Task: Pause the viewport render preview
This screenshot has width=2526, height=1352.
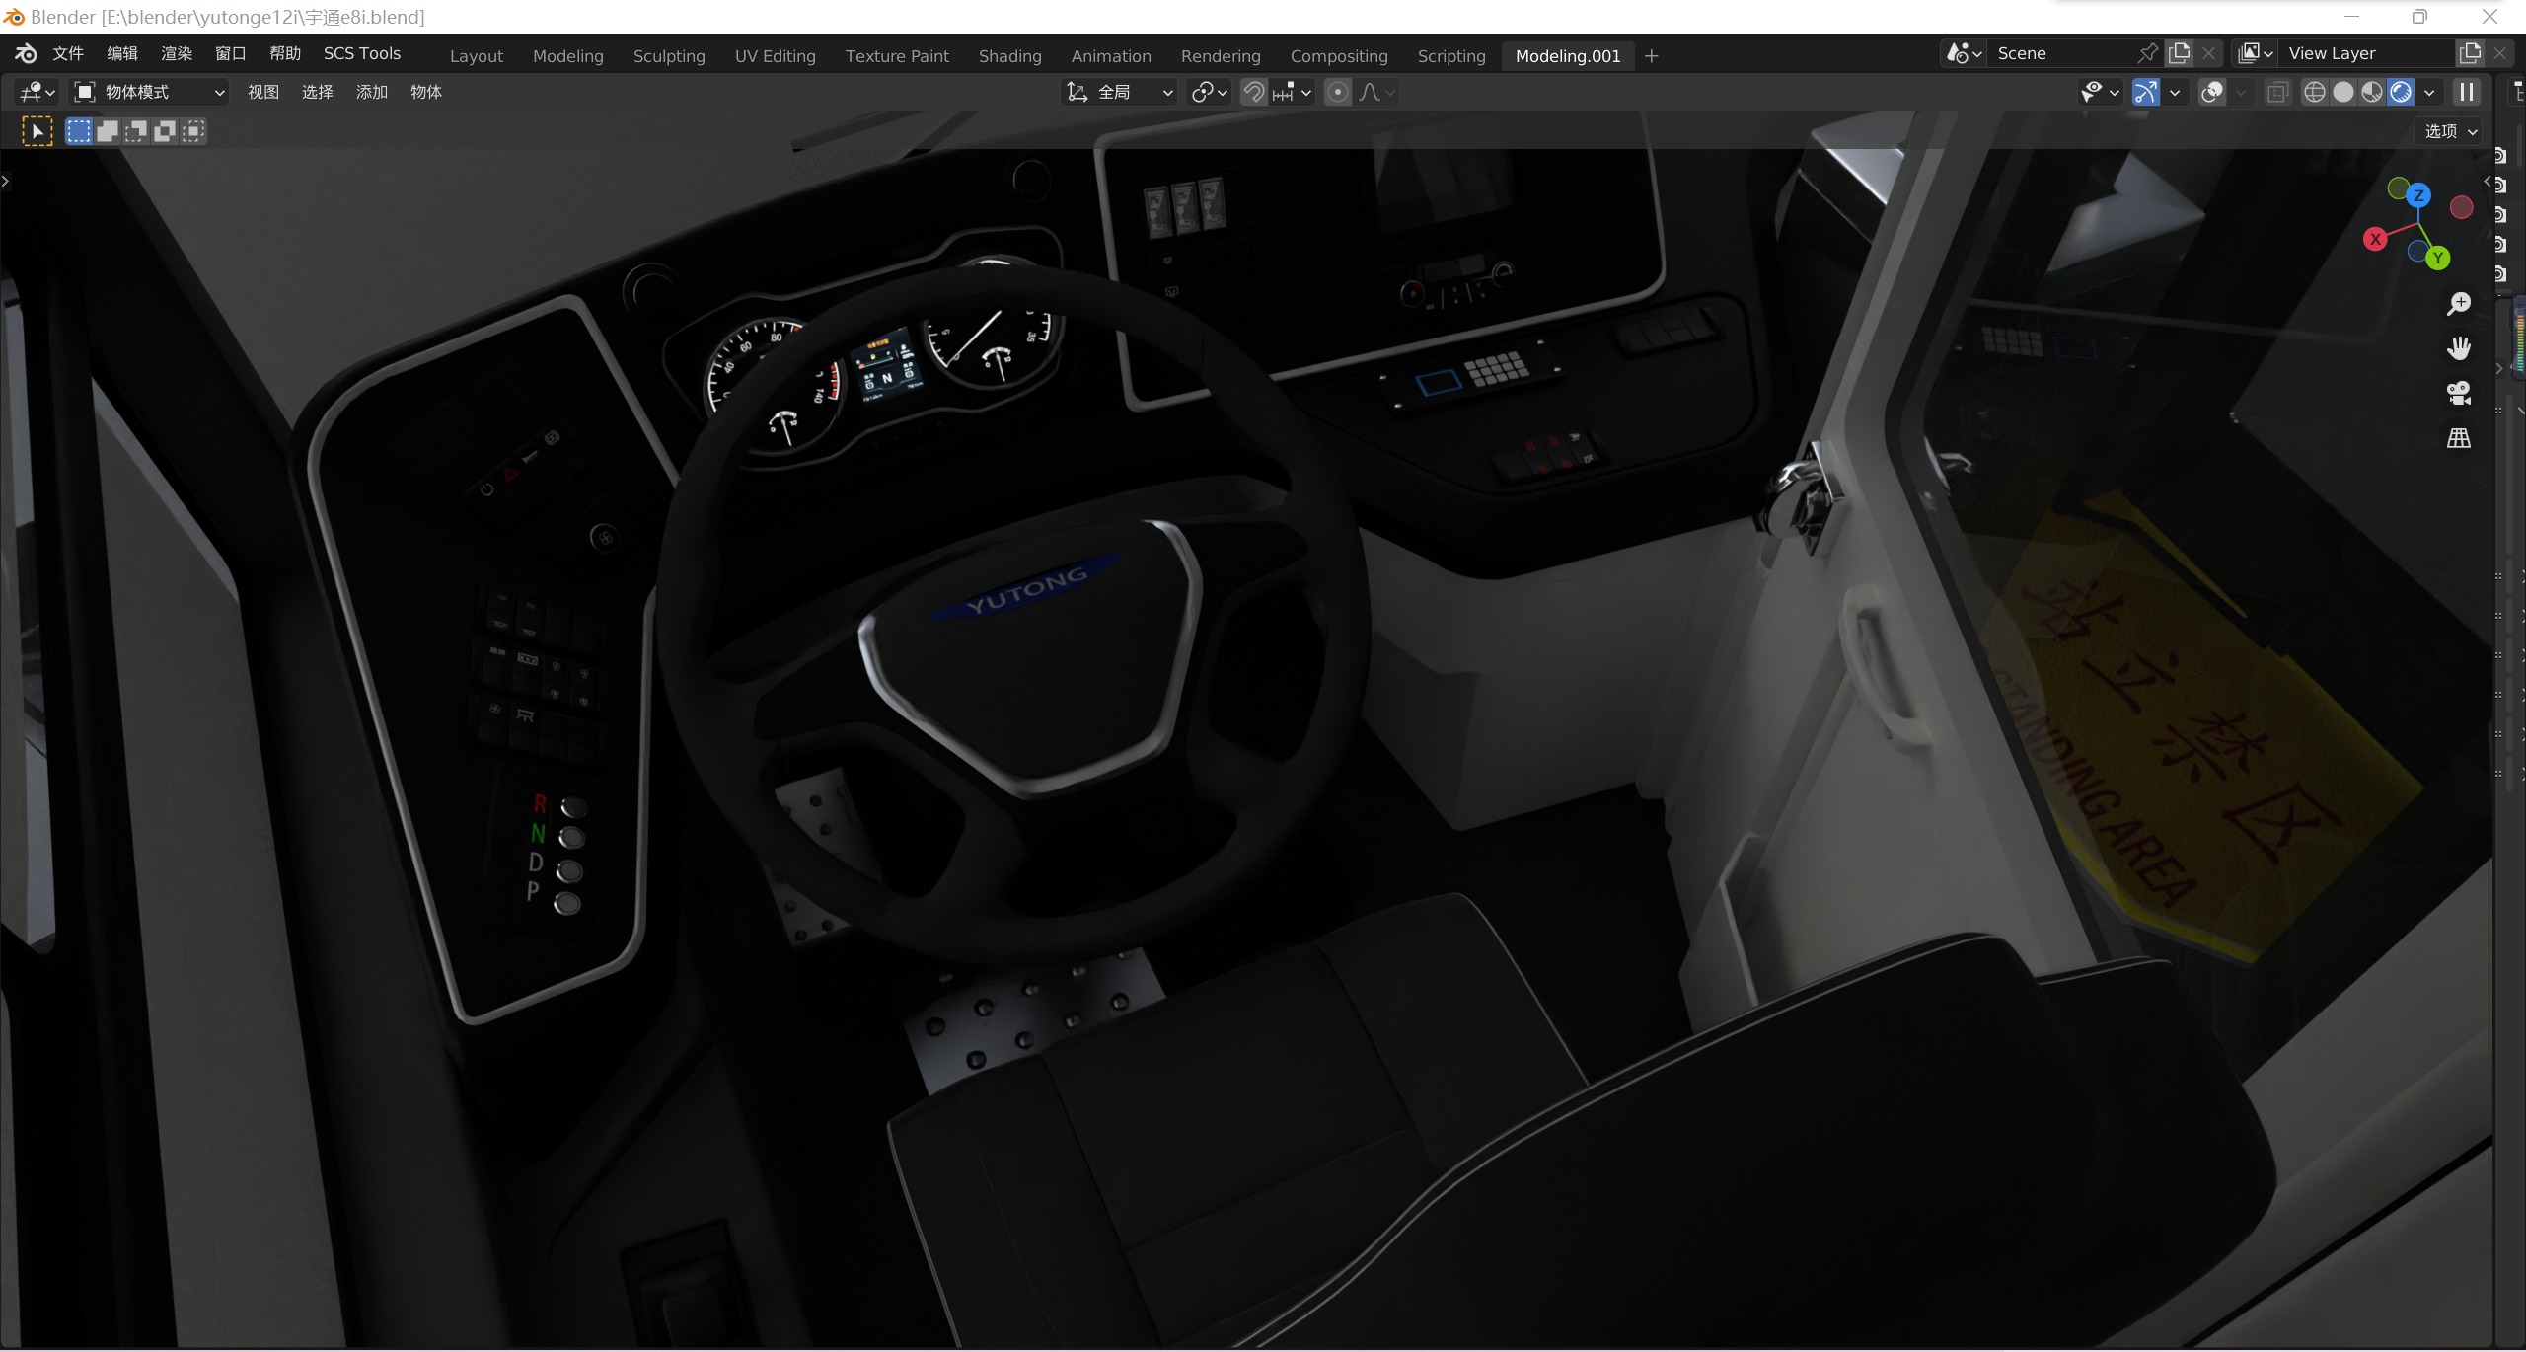Action: coord(2466,92)
